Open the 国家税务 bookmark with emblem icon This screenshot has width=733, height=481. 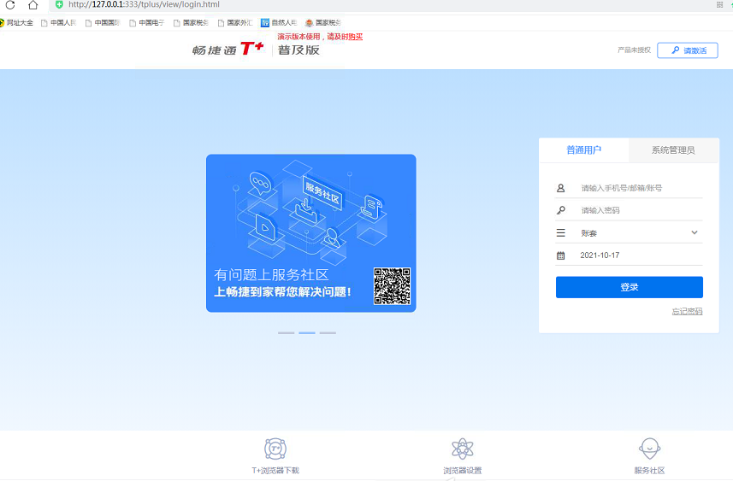pos(323,22)
